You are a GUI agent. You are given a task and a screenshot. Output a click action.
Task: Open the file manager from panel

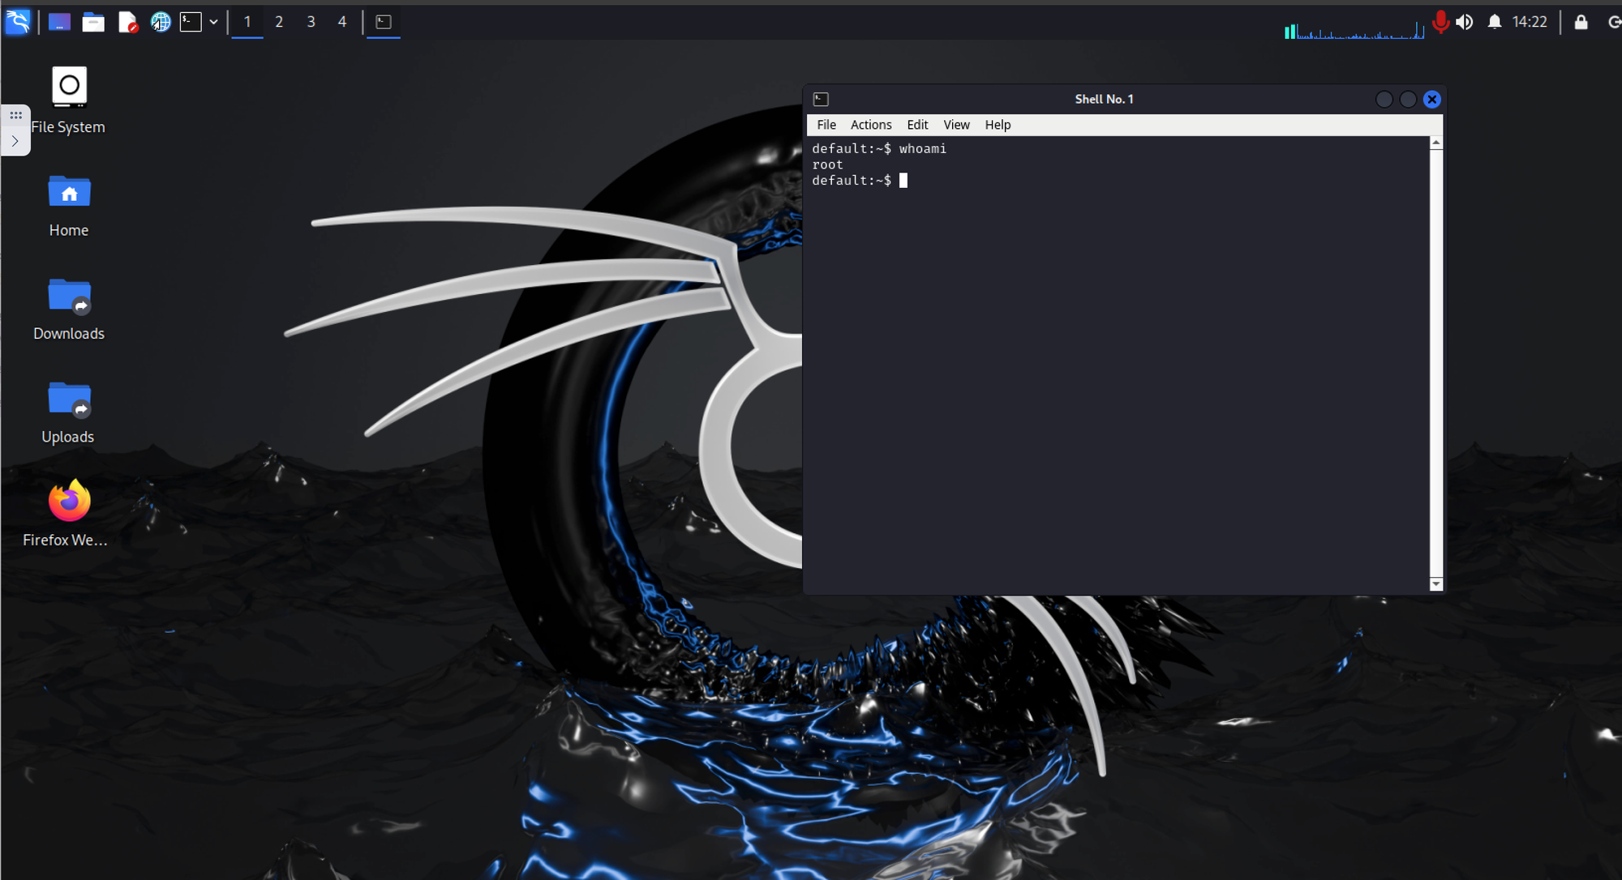[x=93, y=22]
